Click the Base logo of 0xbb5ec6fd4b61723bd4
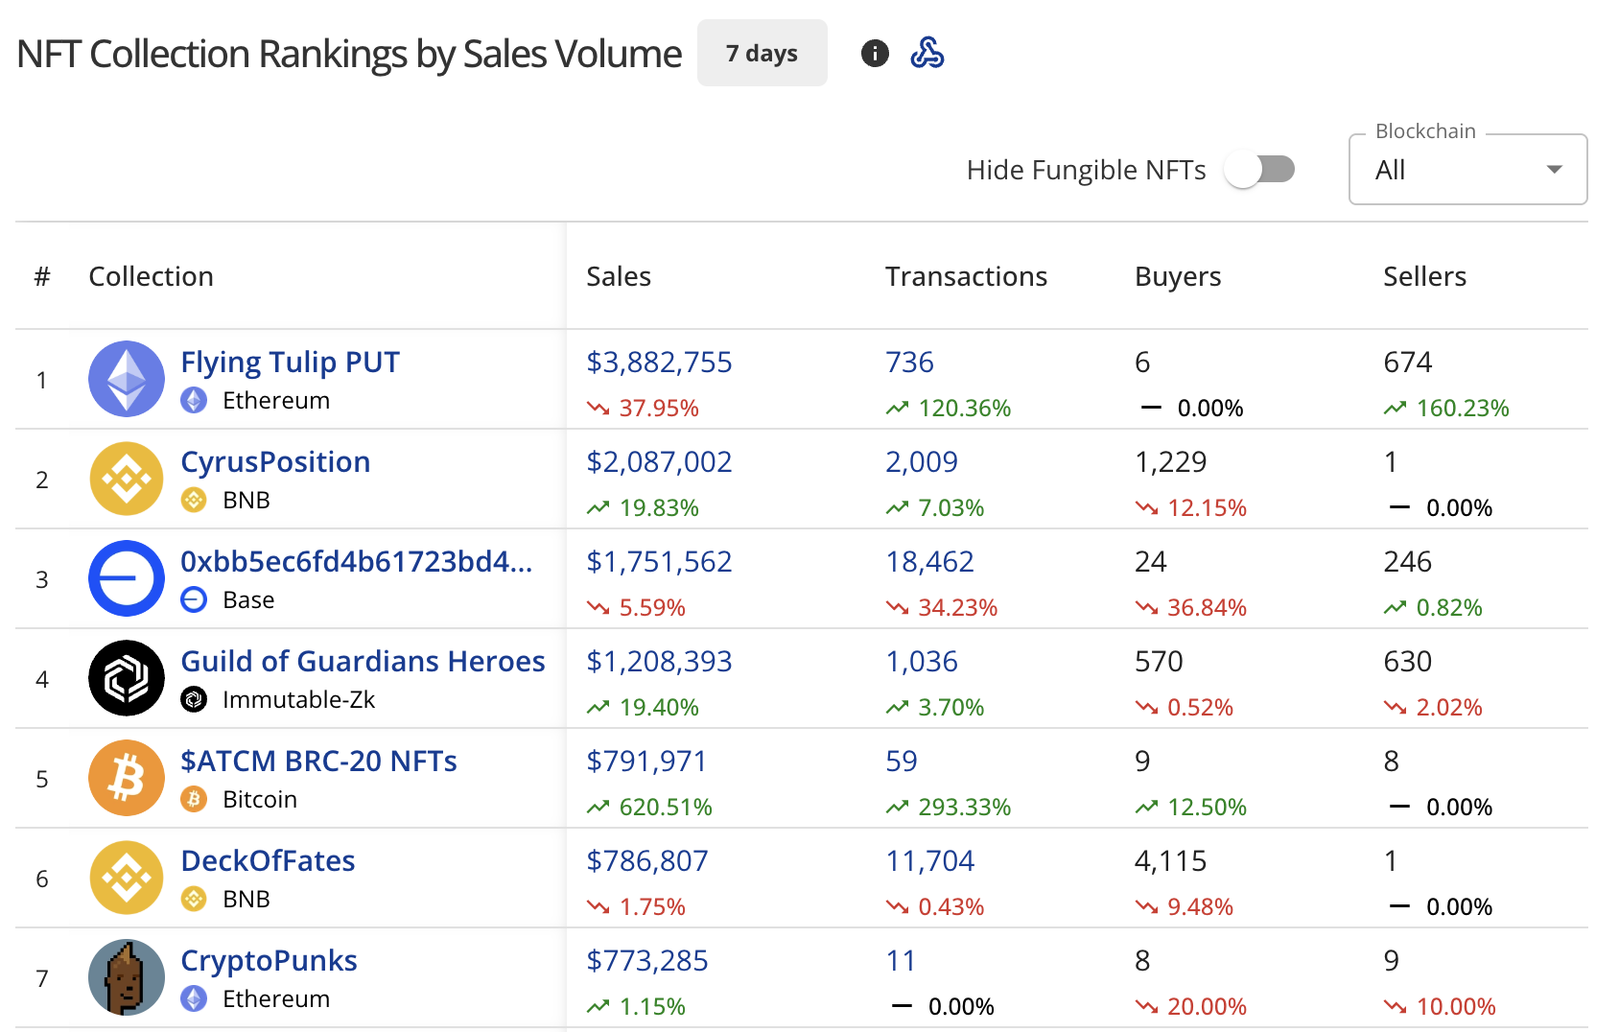Screen dimensions: 1619x1032 coord(127,578)
